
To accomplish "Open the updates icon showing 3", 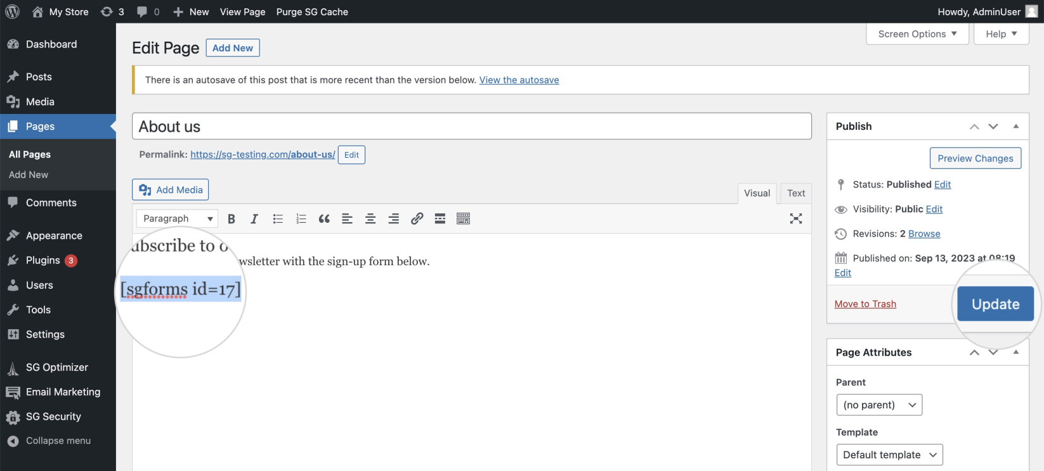I will coord(112,11).
